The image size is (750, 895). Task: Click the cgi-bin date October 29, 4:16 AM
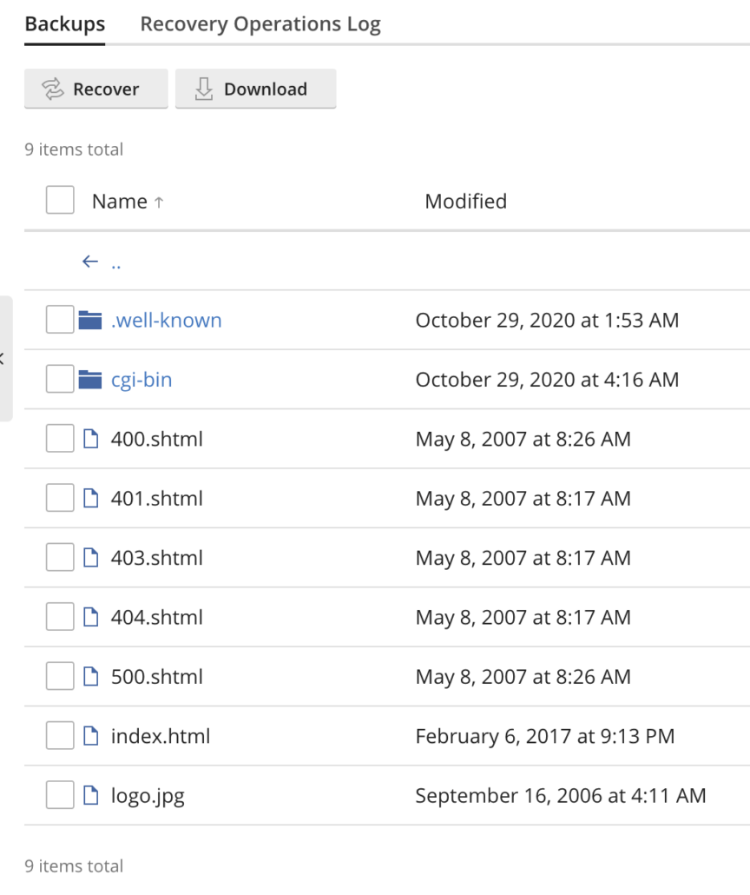coord(547,380)
